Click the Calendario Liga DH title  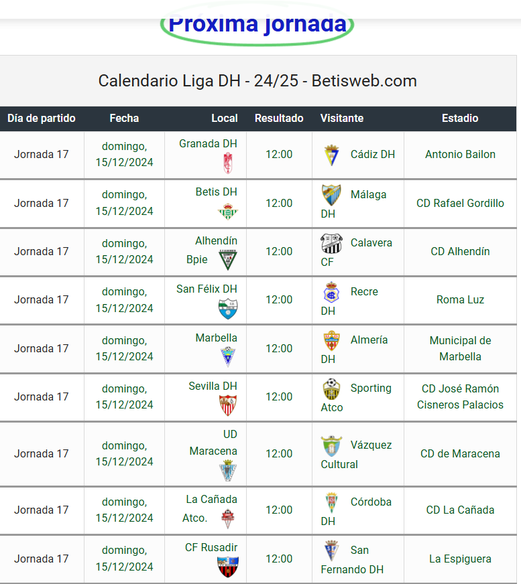pyautogui.click(x=257, y=81)
